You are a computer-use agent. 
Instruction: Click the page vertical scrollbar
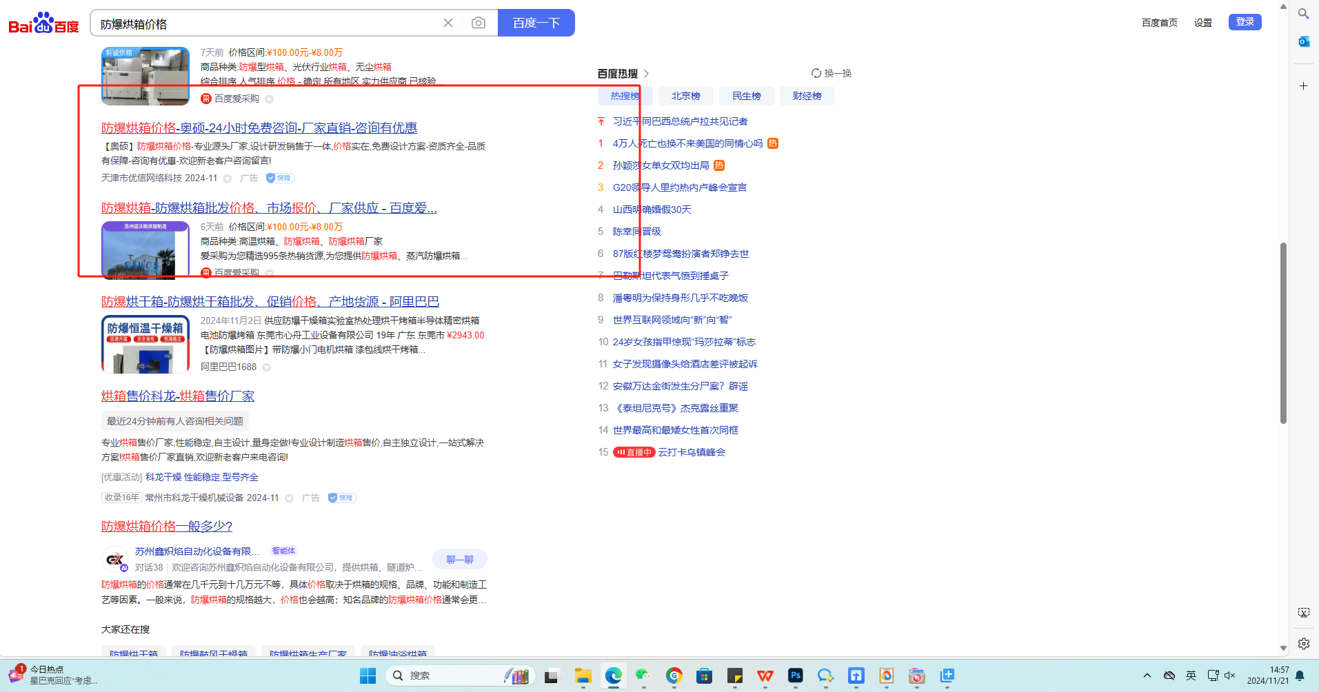(1283, 331)
